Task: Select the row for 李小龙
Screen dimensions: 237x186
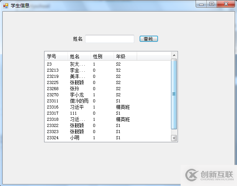Action: (x=108, y=95)
